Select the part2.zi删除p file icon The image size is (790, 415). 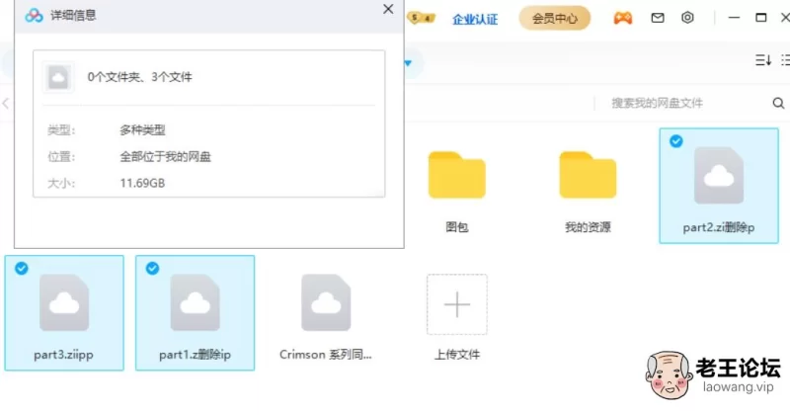coord(719,176)
